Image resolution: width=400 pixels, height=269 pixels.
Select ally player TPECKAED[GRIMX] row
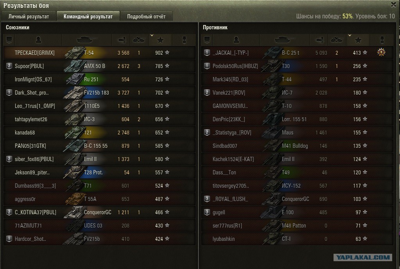click(x=99, y=53)
